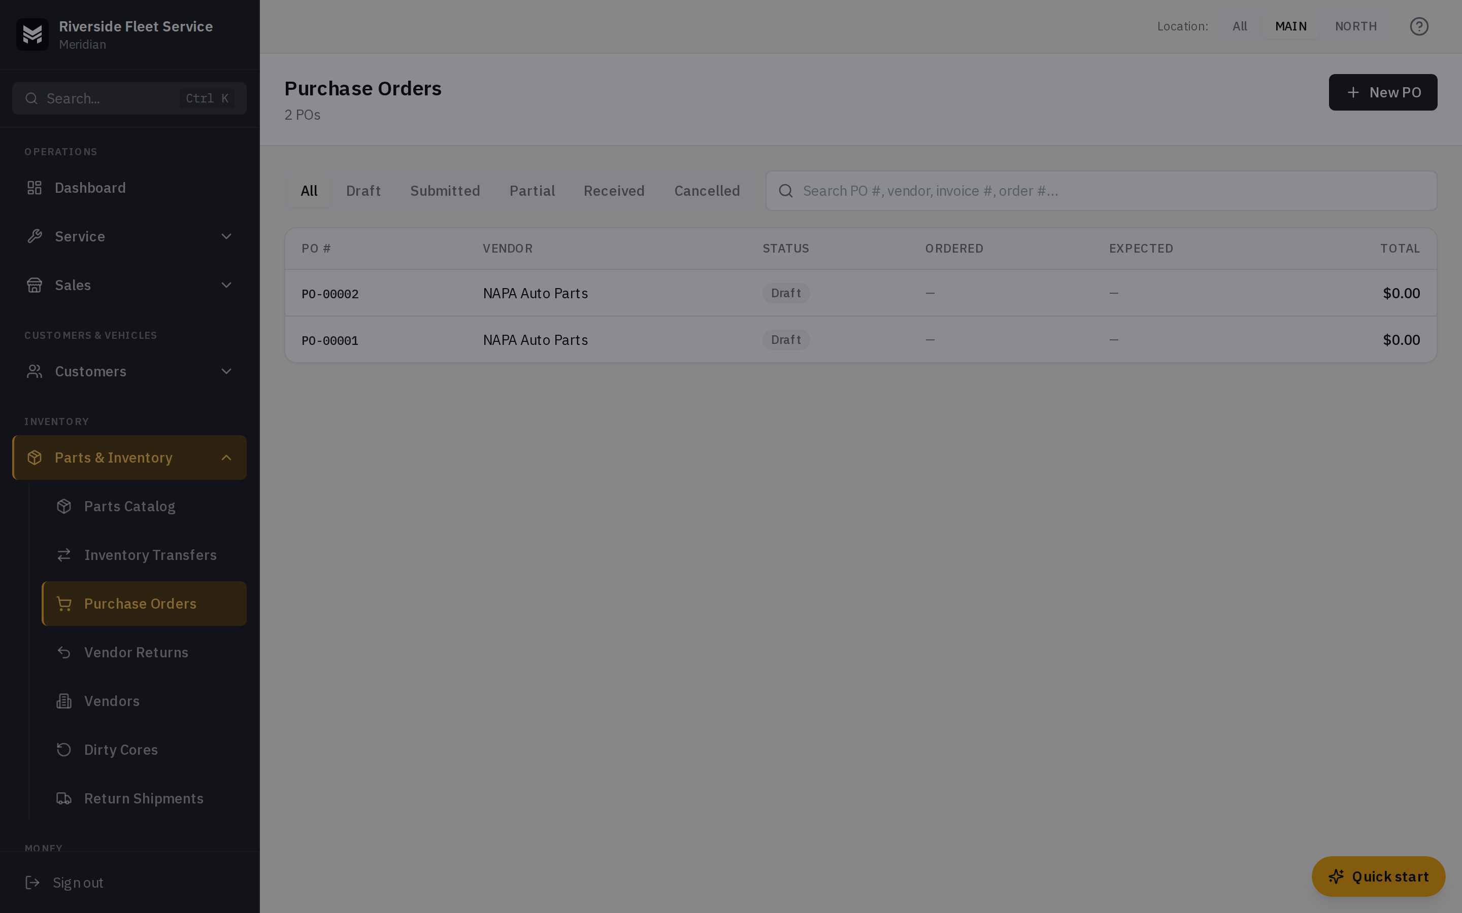The height and width of the screenshot is (913, 1462).
Task: Select the All status tab
Action: (309, 191)
